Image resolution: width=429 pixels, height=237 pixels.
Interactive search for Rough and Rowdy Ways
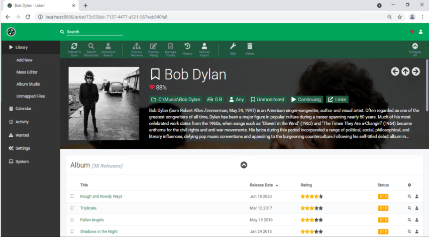(x=416, y=196)
